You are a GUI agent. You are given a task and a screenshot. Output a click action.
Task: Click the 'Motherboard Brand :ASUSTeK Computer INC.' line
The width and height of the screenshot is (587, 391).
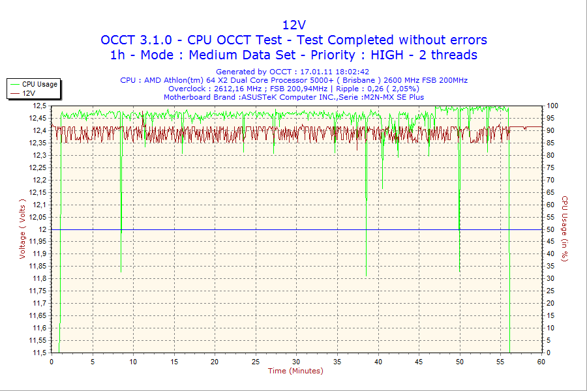click(294, 97)
